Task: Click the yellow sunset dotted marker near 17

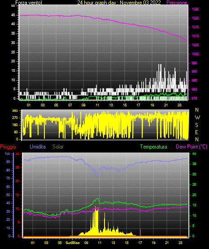Action: (x=140, y=232)
